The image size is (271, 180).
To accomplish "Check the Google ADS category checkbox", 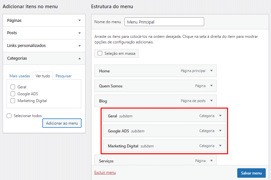I will (13, 94).
